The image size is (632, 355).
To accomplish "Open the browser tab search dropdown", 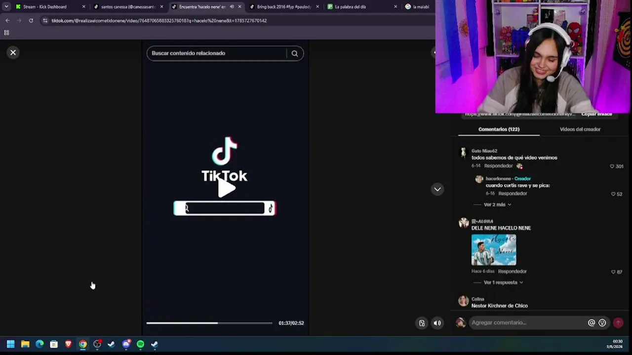I will coord(6,7).
